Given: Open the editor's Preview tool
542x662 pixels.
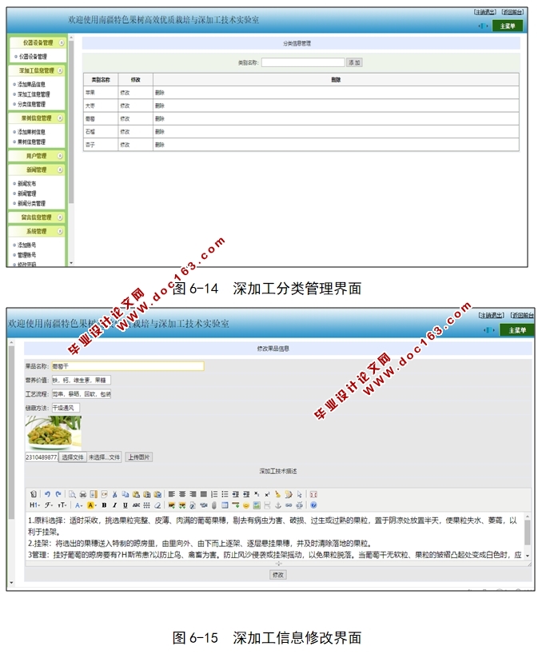Looking at the screenshot, I should (x=72, y=494).
